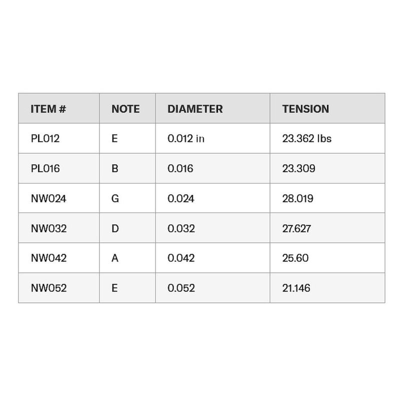Click the 0.012 in diameter value
400x400 pixels.
tap(186, 138)
